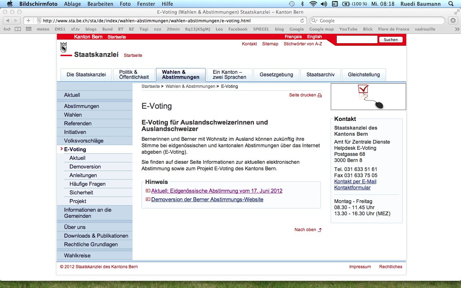Click the add bookmark plus button
461x288 pixels.
[x=28, y=21]
